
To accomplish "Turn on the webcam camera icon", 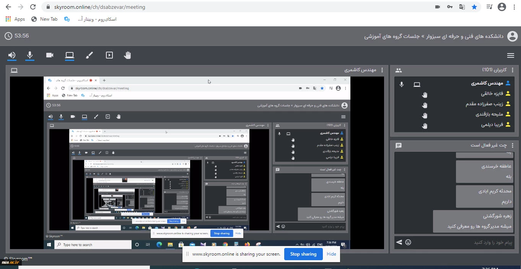I will 50,55.
